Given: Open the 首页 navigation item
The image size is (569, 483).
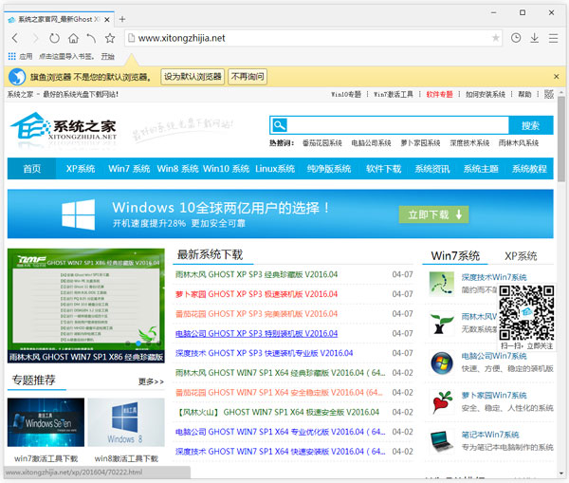Looking at the screenshot, I should coord(32,169).
